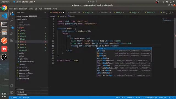Open the Search view in activity bar

coord(12,20)
